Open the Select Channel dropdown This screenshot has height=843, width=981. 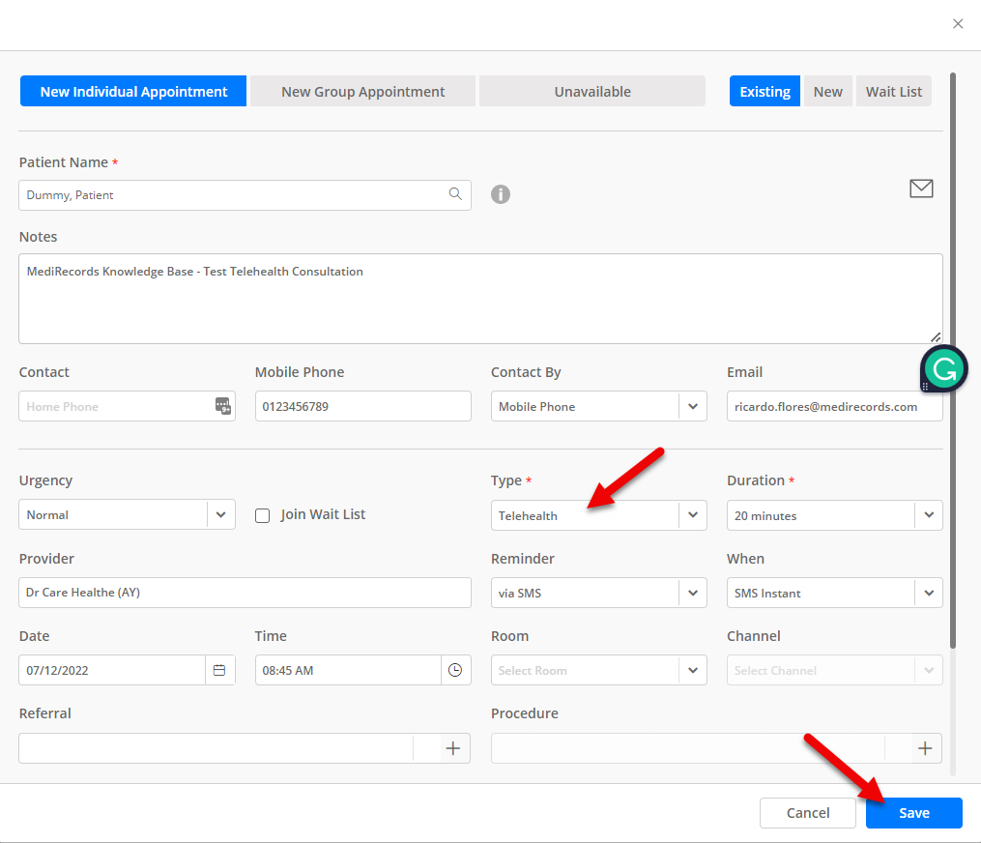[x=835, y=670]
